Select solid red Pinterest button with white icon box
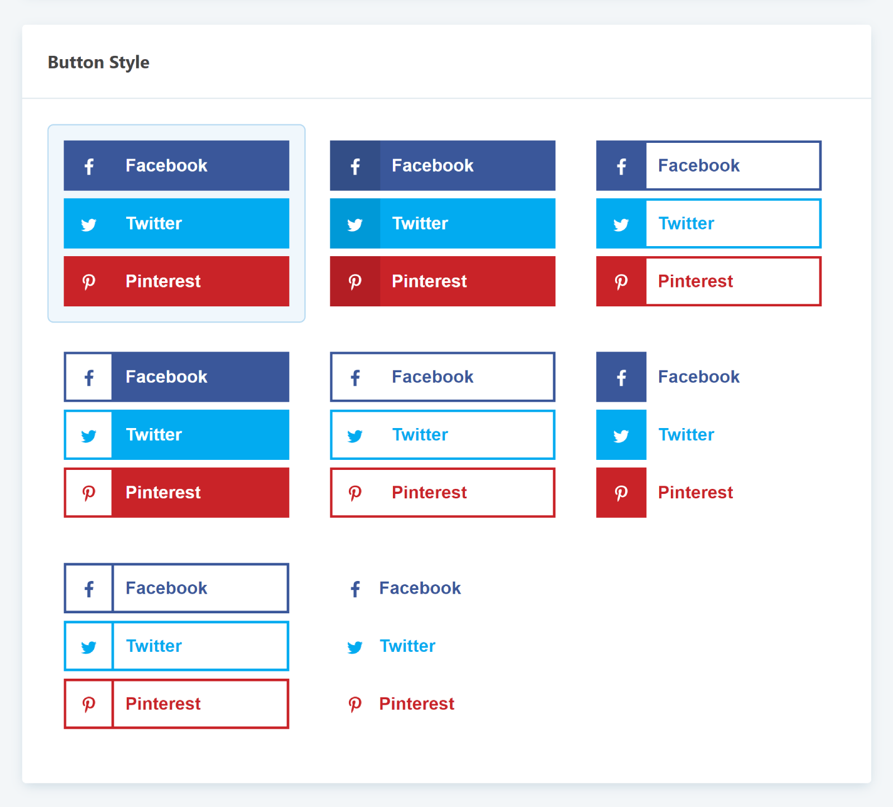 tap(176, 493)
